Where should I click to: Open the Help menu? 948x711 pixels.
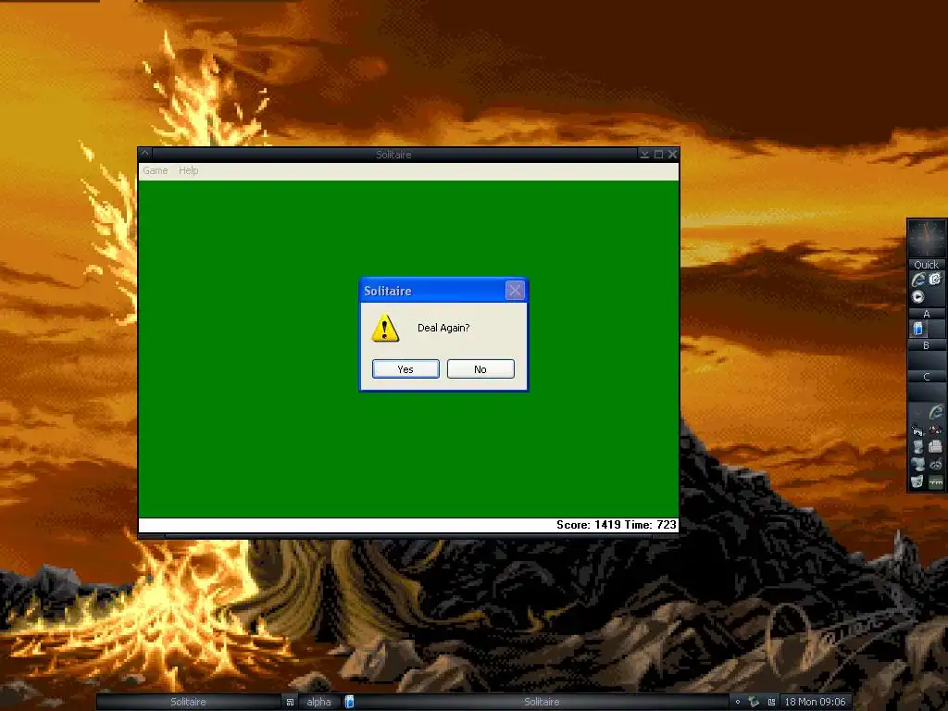pyautogui.click(x=188, y=170)
